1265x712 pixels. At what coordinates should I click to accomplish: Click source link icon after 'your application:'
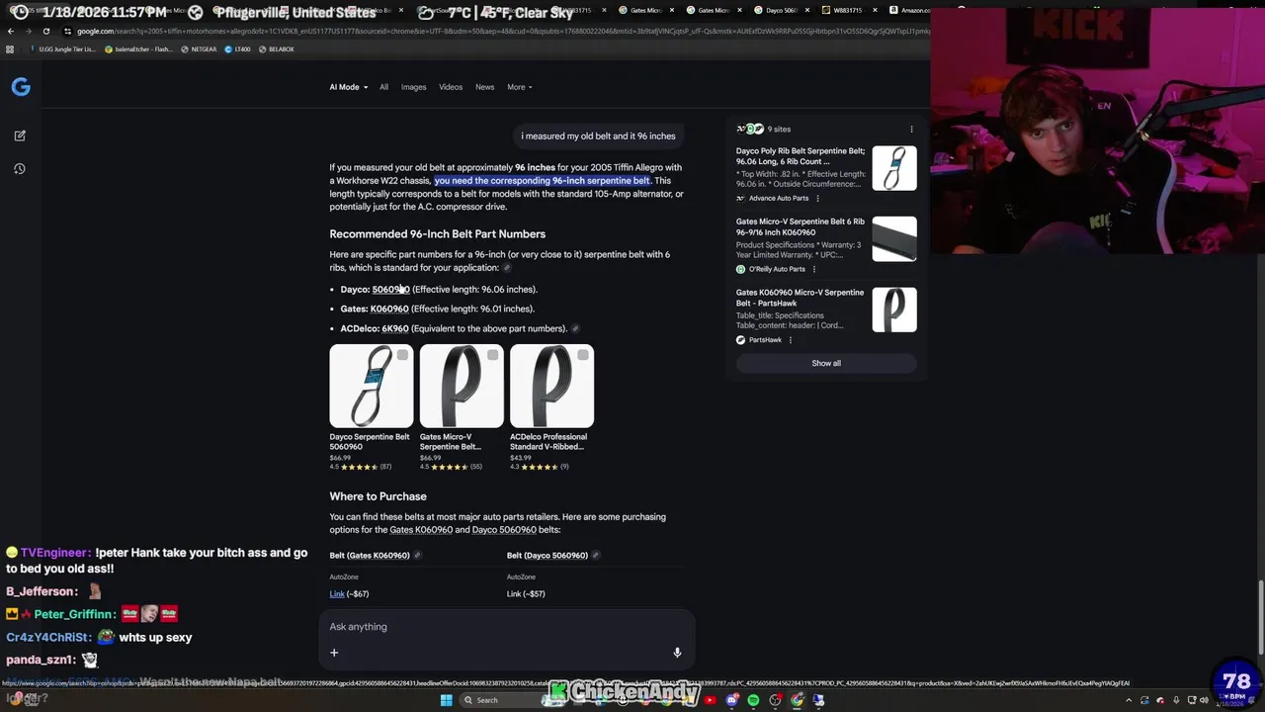[x=507, y=268]
